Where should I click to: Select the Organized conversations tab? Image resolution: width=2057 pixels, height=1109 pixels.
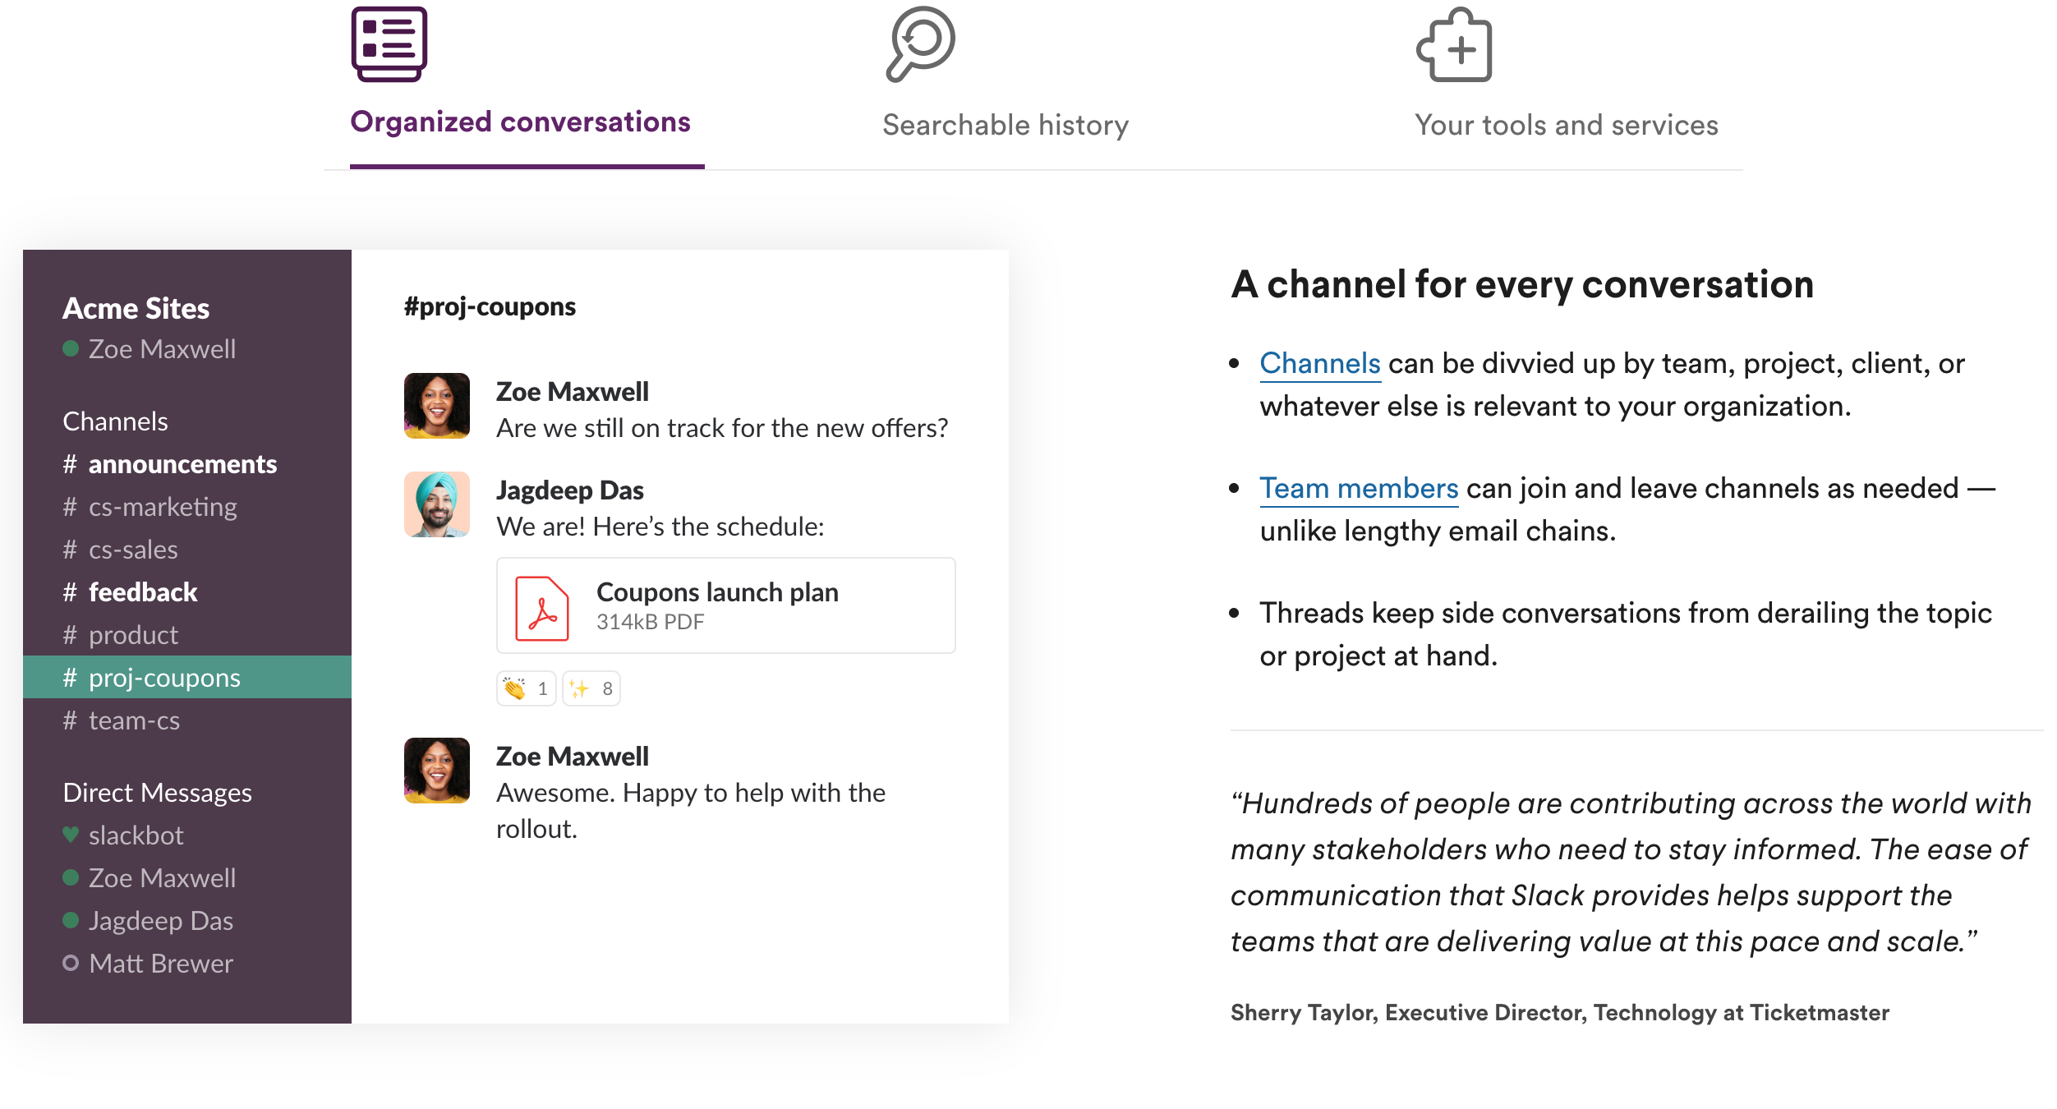(x=521, y=122)
